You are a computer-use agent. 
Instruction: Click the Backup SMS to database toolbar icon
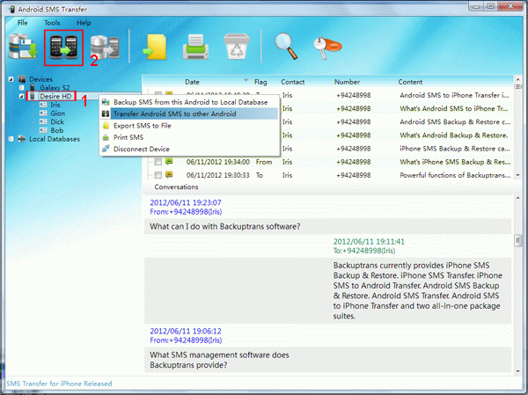[x=22, y=48]
